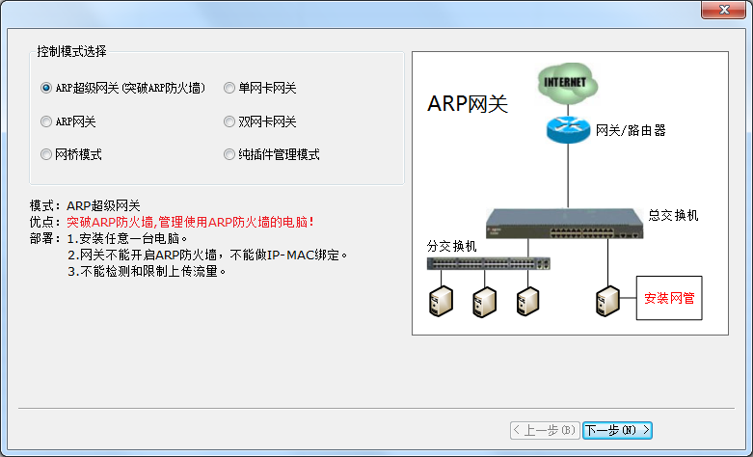This screenshot has width=753, height=457.
Task: Click the 分交换机 label text
Action: point(451,246)
